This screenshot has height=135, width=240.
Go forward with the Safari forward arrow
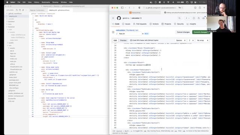133,7
